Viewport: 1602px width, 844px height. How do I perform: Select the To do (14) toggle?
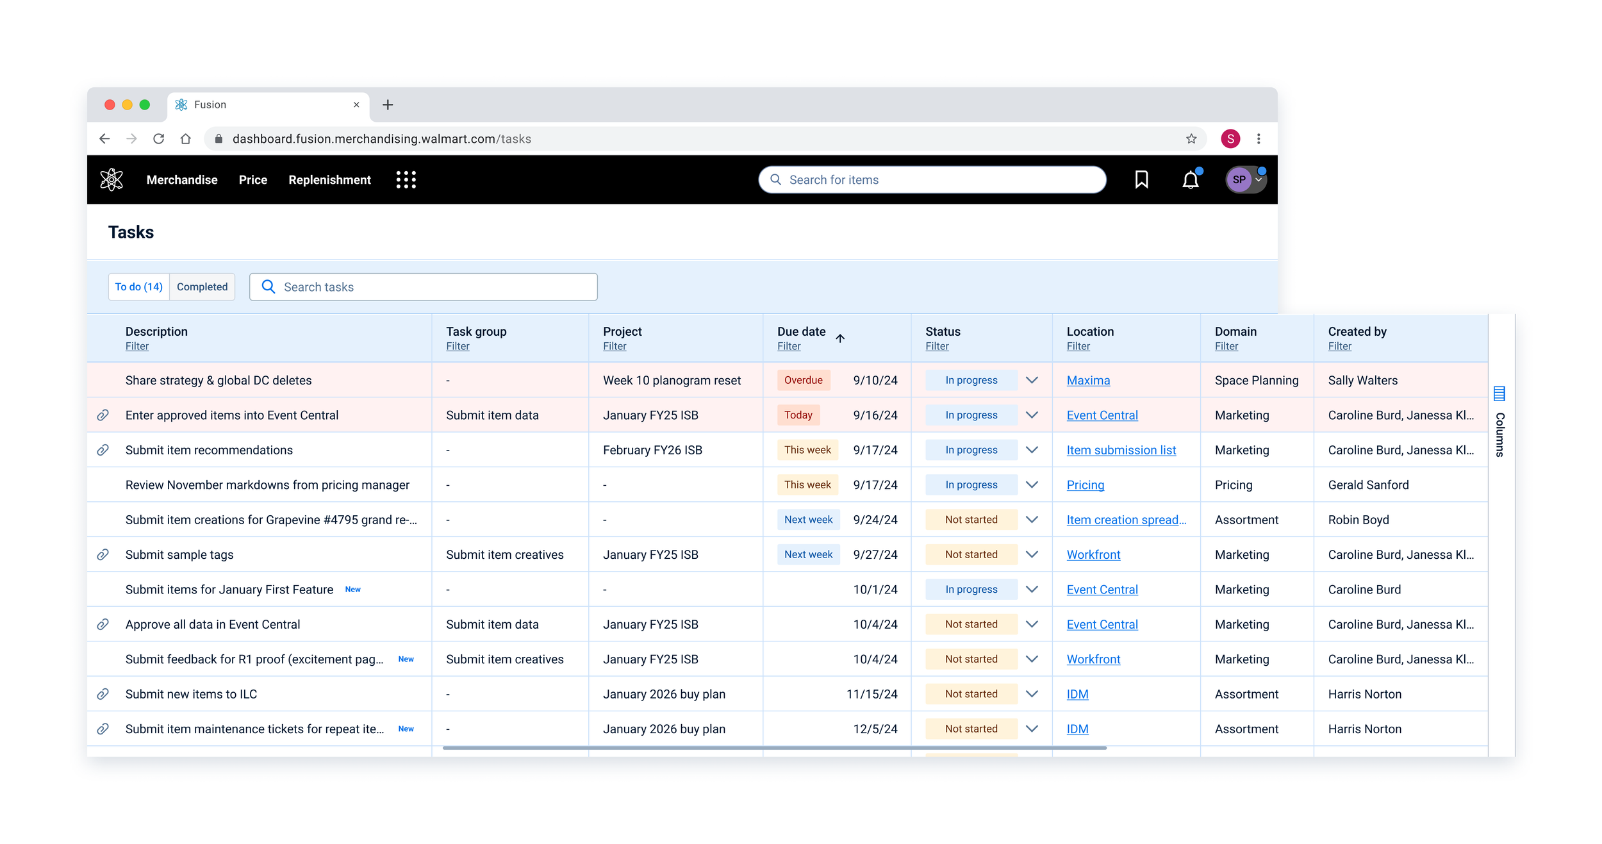point(138,287)
